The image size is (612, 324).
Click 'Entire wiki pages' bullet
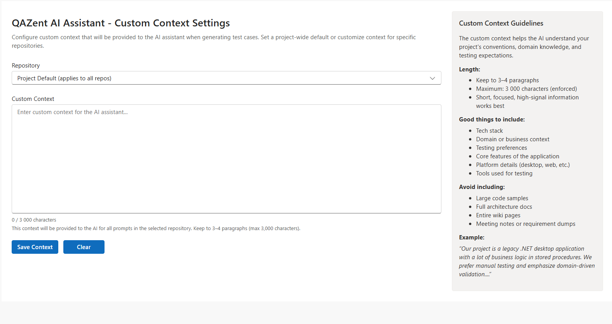click(x=498, y=215)
